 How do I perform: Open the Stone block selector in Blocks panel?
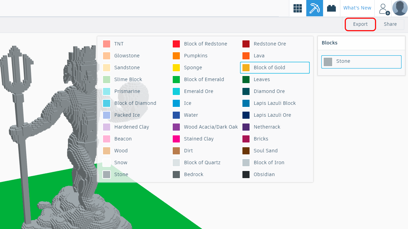click(361, 62)
